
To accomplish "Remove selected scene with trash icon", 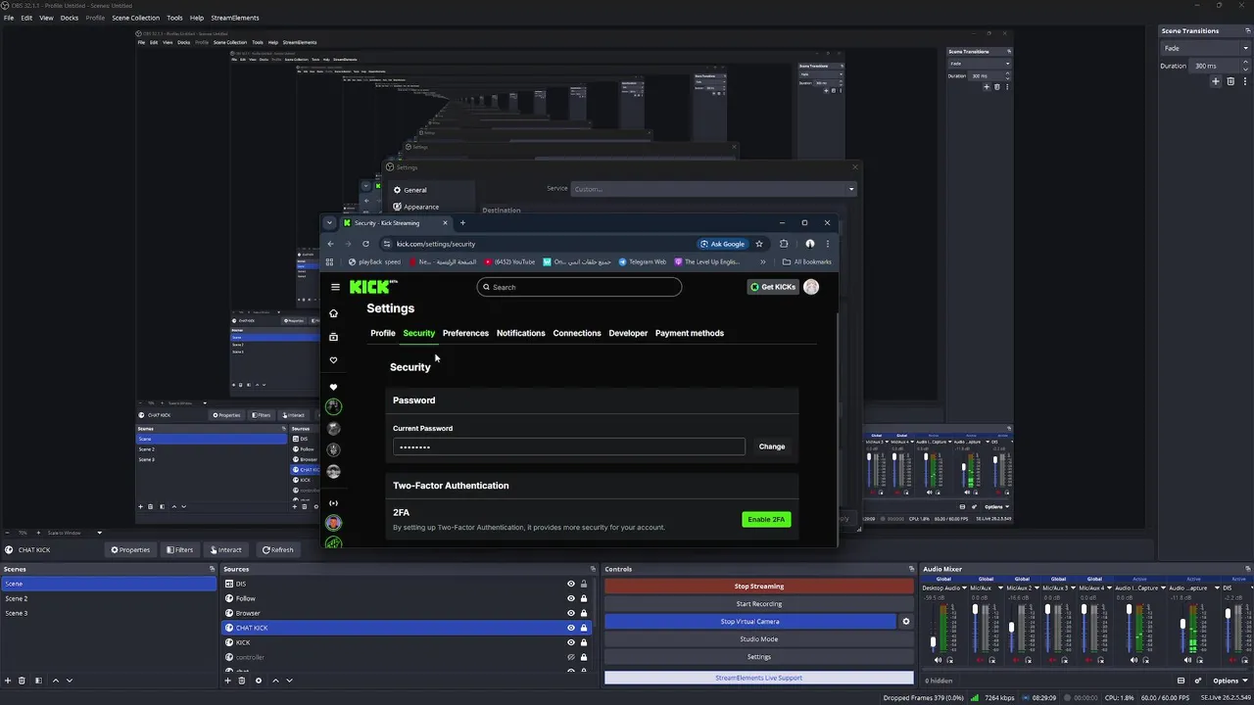I will coord(23,681).
